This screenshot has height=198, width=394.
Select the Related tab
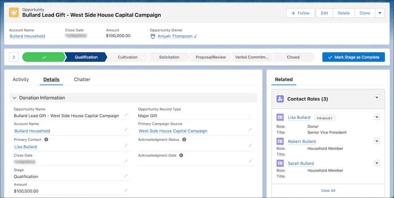coord(284,80)
